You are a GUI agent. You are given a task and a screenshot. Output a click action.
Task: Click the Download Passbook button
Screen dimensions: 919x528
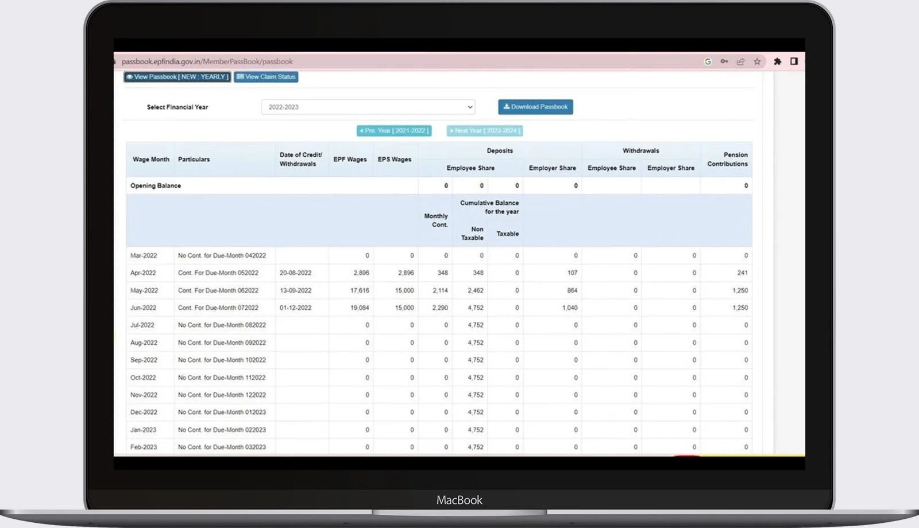point(535,107)
